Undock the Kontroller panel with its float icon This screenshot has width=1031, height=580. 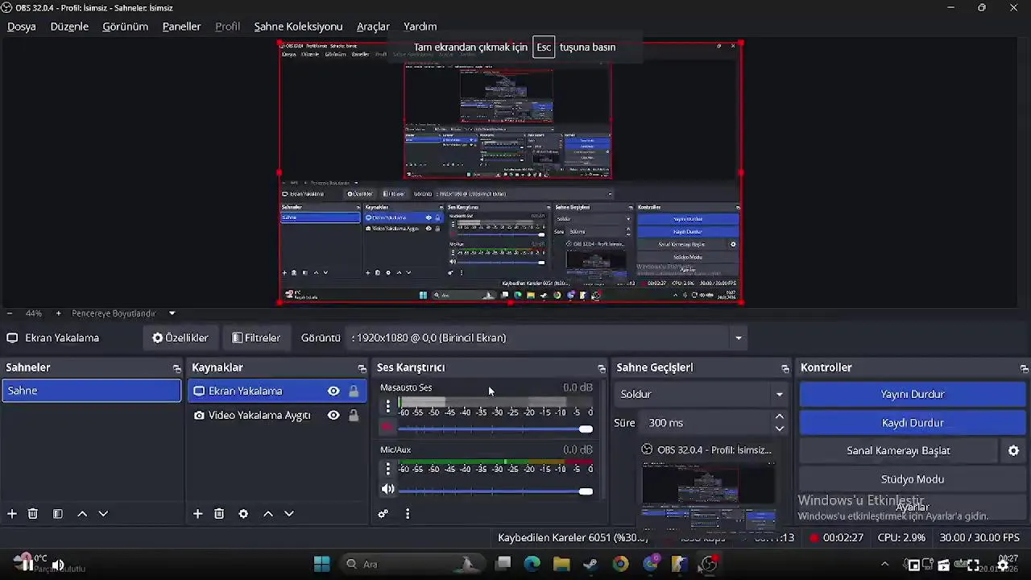click(1024, 368)
